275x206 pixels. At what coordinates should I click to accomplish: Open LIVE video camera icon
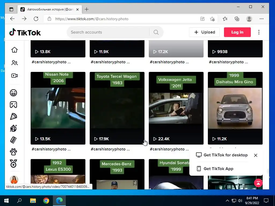coord(15,76)
